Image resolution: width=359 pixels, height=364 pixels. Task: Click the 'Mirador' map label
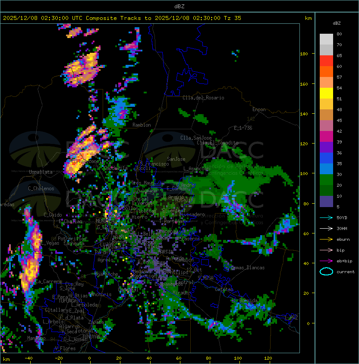pyautogui.click(x=182, y=293)
